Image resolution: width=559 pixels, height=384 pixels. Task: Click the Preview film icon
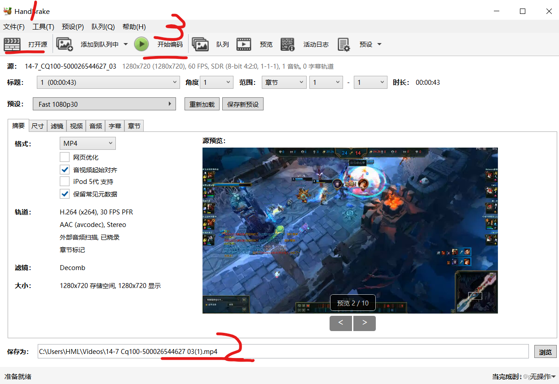pos(244,44)
